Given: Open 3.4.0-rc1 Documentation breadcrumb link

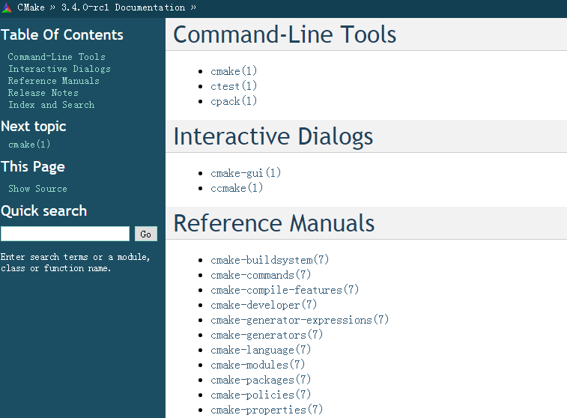Looking at the screenshot, I should coord(123,7).
